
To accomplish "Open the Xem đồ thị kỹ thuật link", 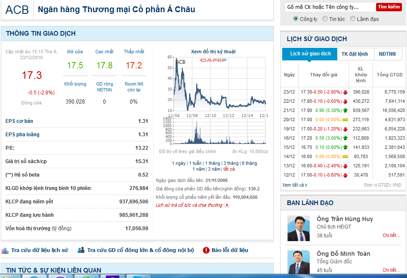I will [213, 52].
